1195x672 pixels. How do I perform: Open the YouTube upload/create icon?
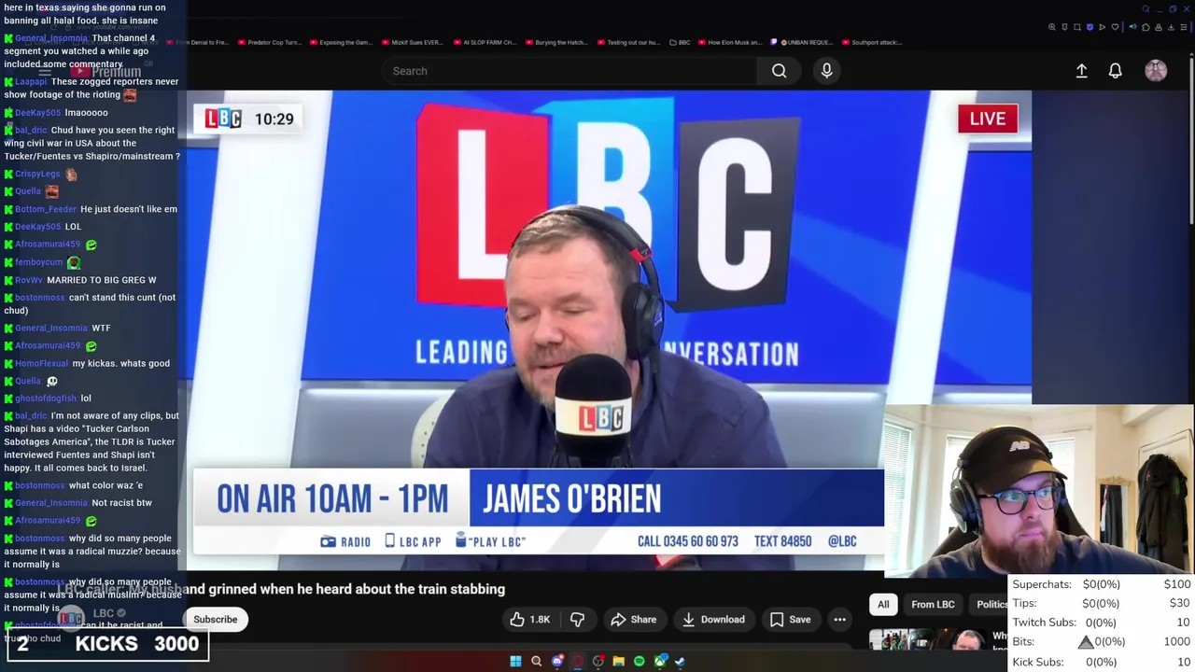tap(1081, 71)
